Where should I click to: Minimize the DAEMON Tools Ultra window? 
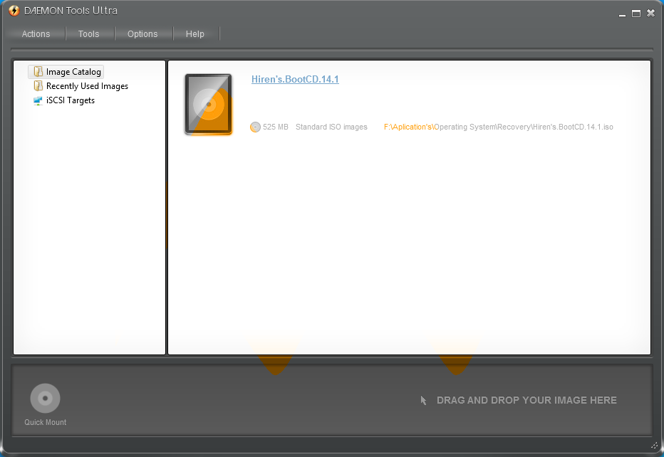[x=622, y=14]
